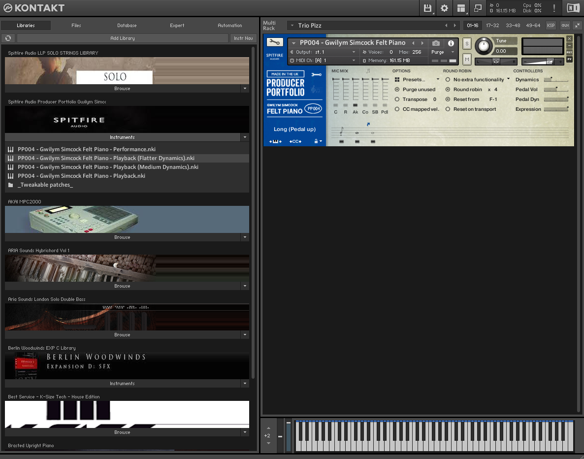The width and height of the screenshot is (584, 459).
Task: Open the workspace layout panel icon
Action: coord(461,8)
